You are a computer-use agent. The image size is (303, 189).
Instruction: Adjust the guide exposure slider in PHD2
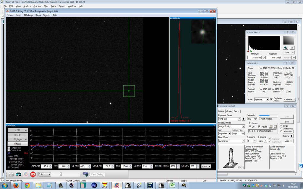[61, 174]
